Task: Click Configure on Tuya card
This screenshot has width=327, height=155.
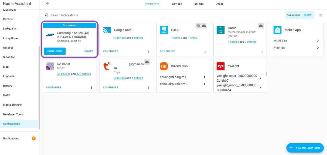Action: (111, 88)
